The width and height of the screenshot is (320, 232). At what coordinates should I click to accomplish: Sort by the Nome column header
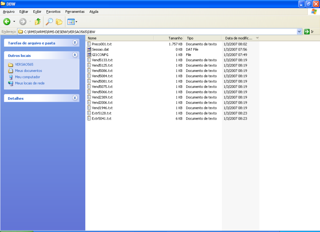(x=120, y=38)
